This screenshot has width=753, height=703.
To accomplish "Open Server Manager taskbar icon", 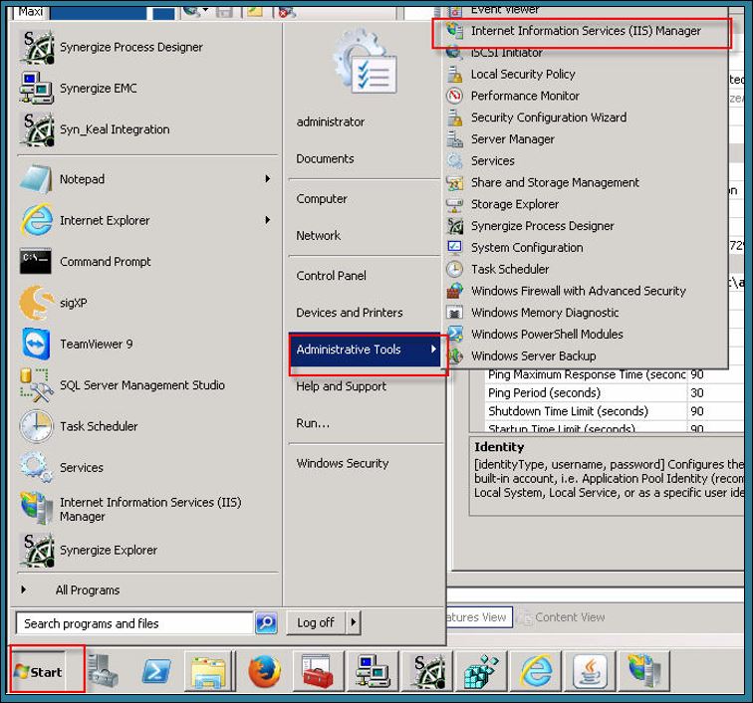I will pos(103,670).
